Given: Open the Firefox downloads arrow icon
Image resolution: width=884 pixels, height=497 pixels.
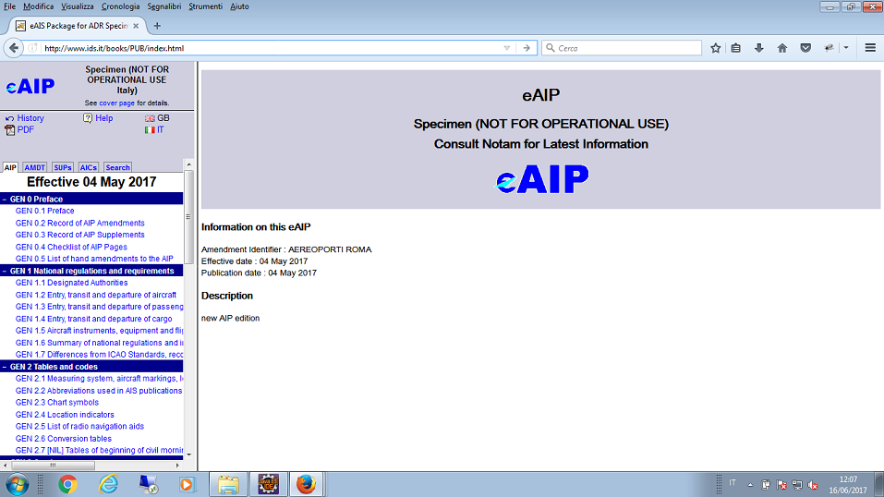Looking at the screenshot, I should pyautogui.click(x=759, y=48).
